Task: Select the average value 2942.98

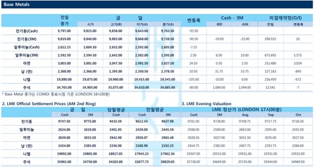Action: coord(116,138)
